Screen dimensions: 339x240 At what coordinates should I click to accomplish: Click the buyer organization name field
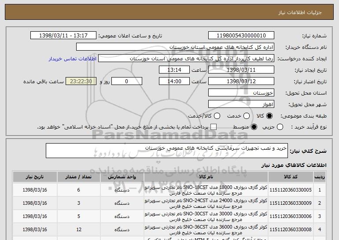(175, 47)
